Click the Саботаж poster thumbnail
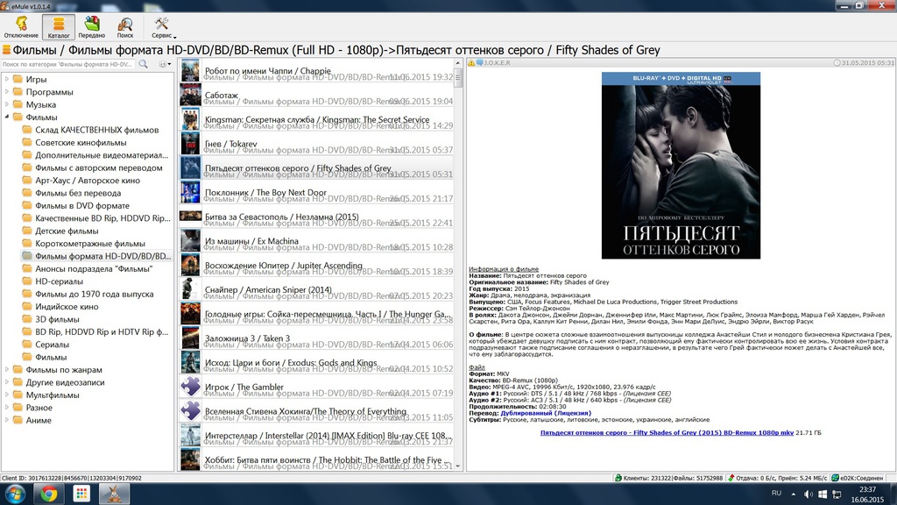The height and width of the screenshot is (505, 897). click(x=190, y=95)
